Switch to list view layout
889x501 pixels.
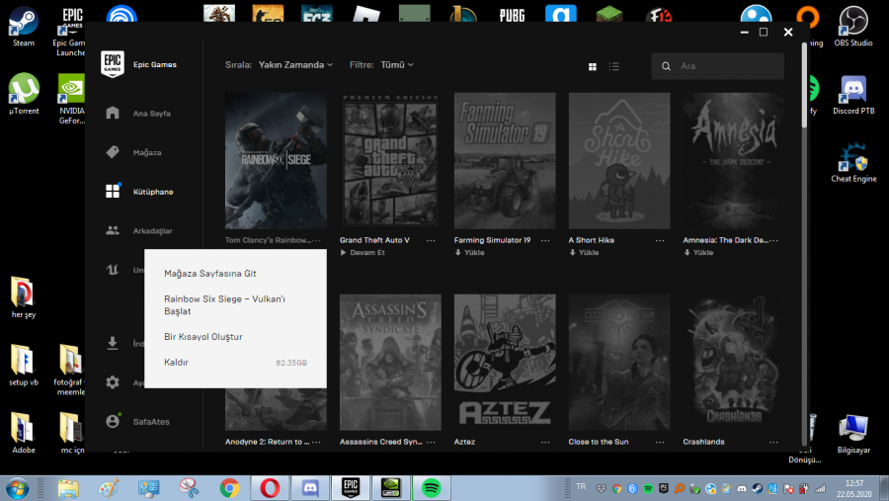coord(614,66)
